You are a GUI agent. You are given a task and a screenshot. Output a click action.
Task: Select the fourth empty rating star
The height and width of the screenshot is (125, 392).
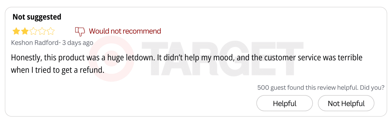point(42,31)
